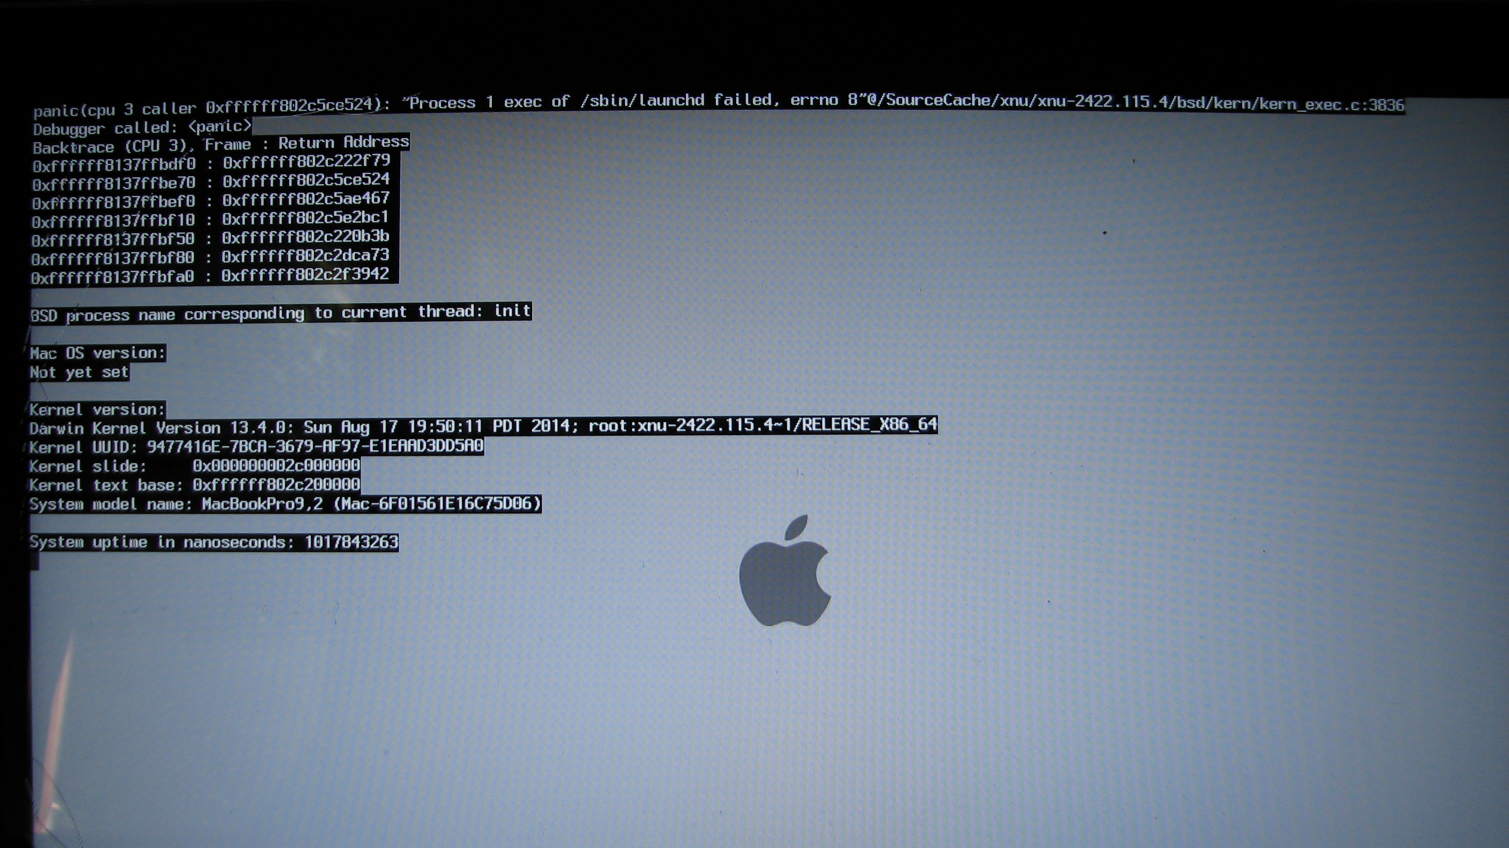This screenshot has width=1509, height=848.
Task: Click the 'Debugger called: <panic>' line
Action: click(143, 127)
